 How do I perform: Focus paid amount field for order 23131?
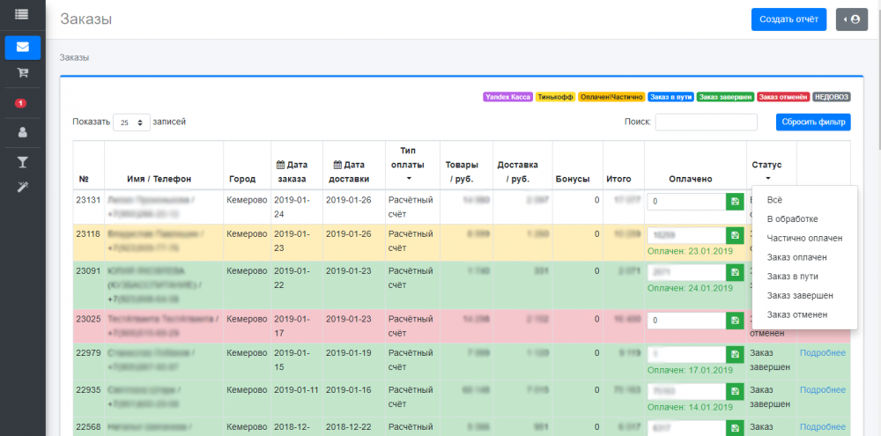pos(686,202)
